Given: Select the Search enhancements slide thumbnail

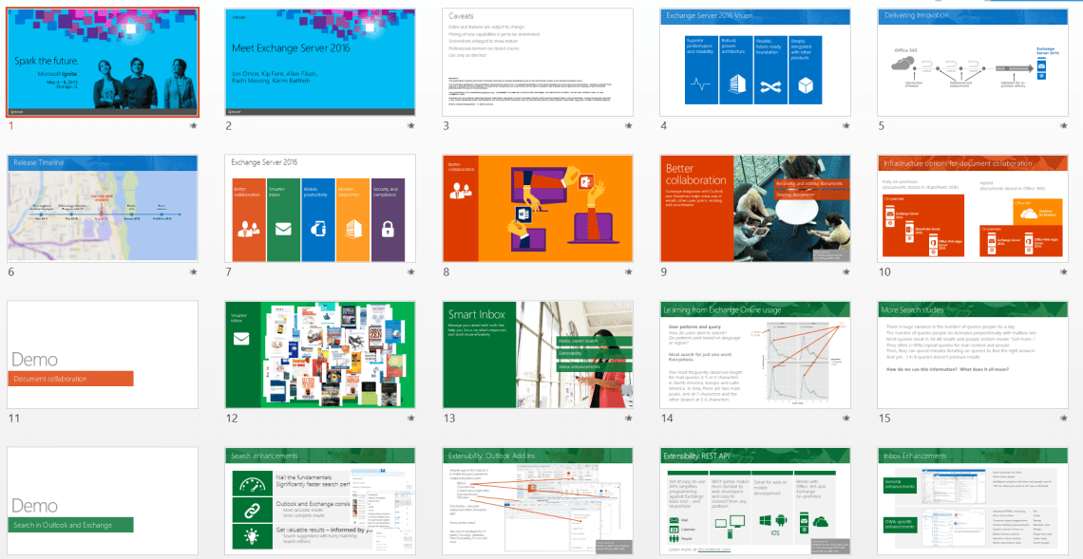Looking at the screenshot, I should (x=320, y=500).
